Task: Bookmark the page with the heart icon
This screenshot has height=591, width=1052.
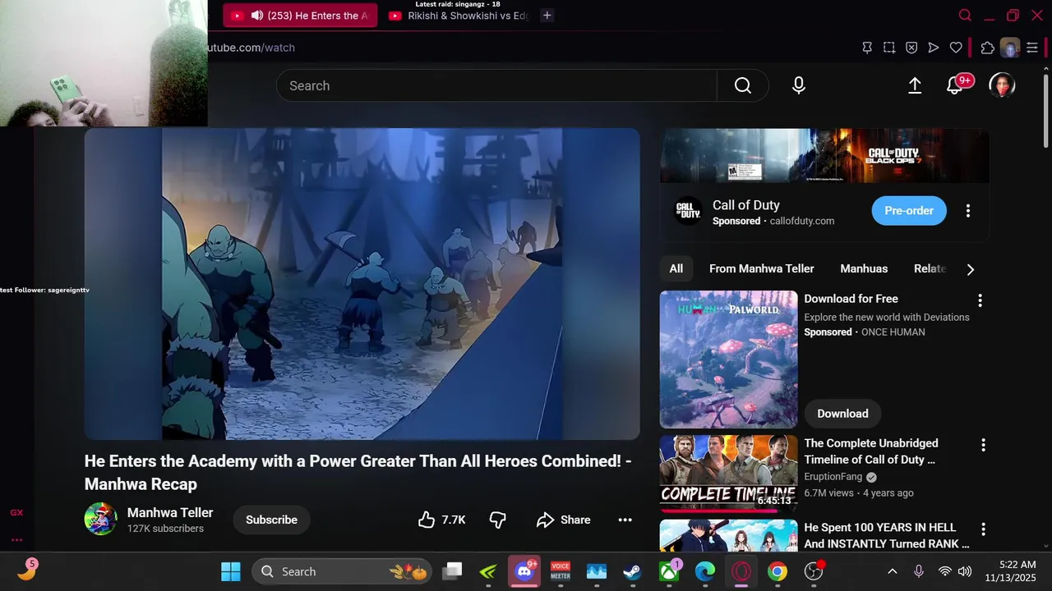Action: (x=956, y=48)
